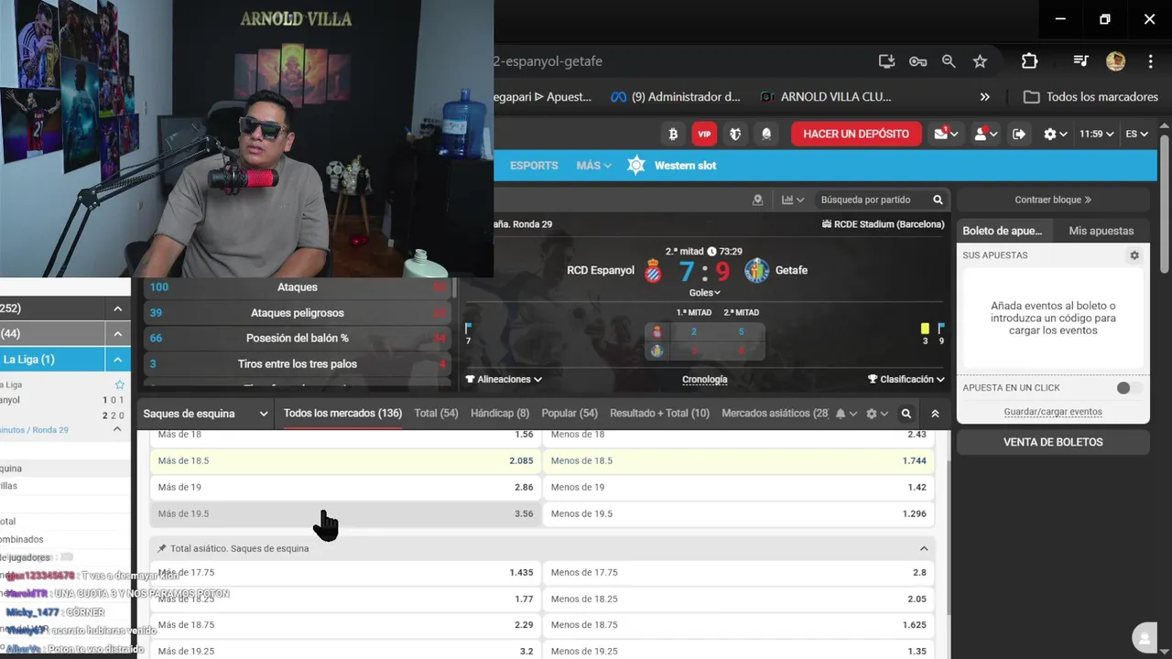Image resolution: width=1172 pixels, height=659 pixels.
Task: Open the bet slip settings gear
Action: [x=1134, y=255]
